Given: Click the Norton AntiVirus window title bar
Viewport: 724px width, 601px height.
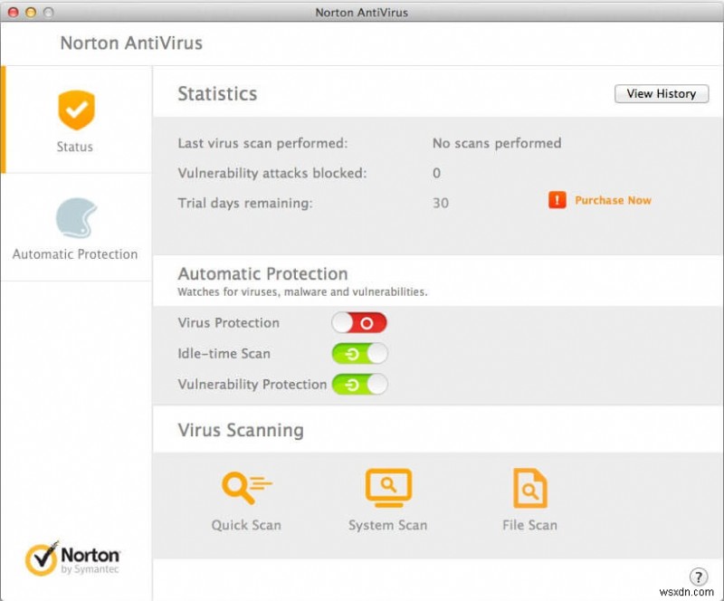Looking at the screenshot, I should click(x=361, y=12).
